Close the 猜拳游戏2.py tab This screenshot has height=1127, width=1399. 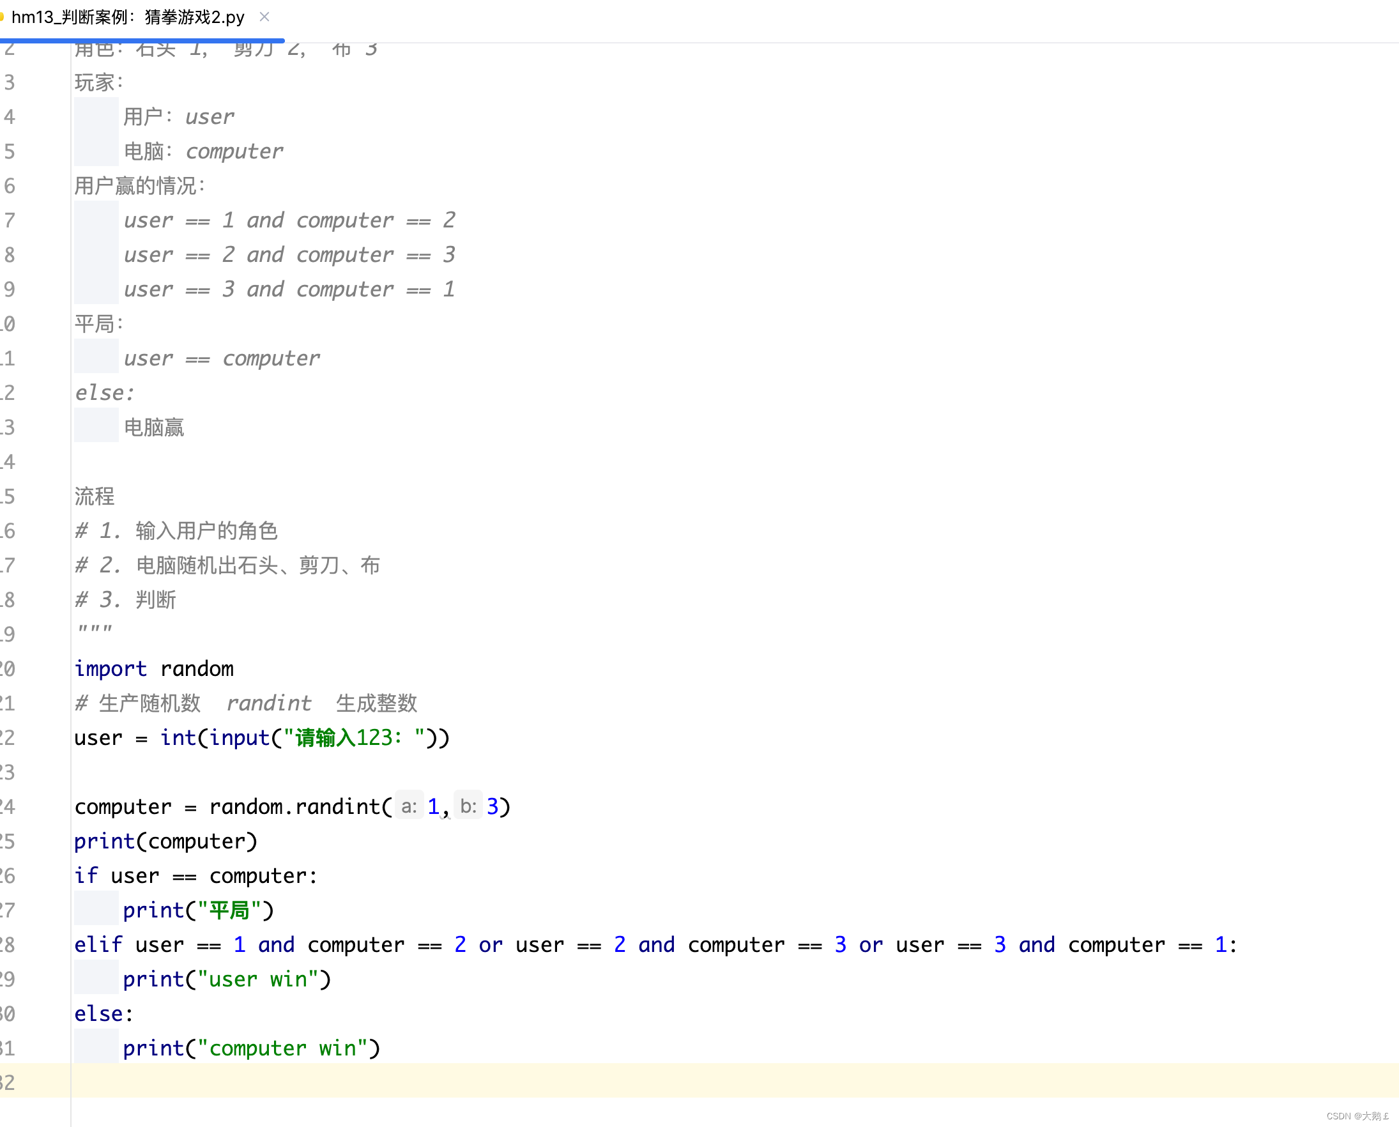coord(264,17)
